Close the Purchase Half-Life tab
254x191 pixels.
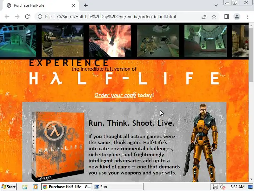(74, 5)
